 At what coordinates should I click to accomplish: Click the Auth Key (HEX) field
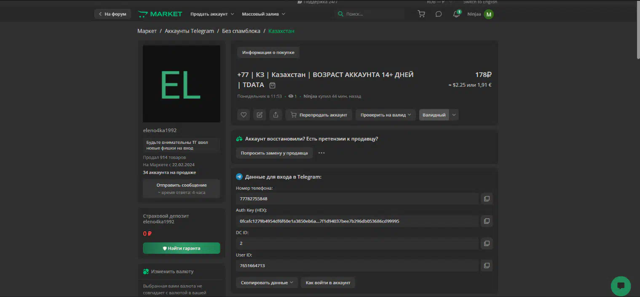click(357, 221)
